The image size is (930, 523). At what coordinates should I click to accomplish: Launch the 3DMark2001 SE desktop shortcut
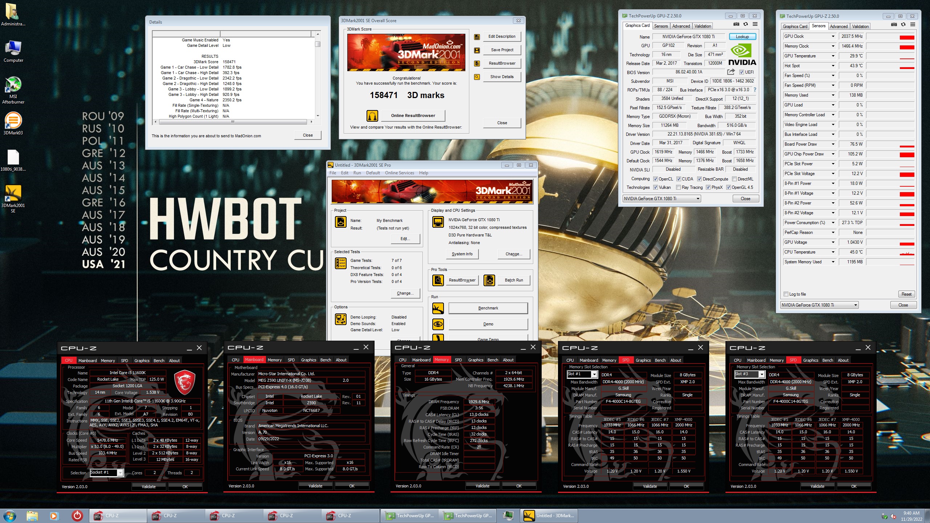click(x=13, y=199)
